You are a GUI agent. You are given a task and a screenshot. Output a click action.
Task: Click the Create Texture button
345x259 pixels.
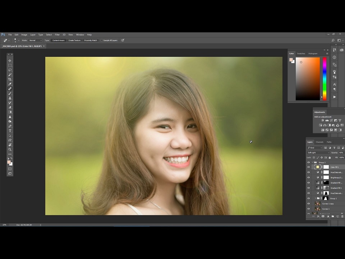pos(74,40)
